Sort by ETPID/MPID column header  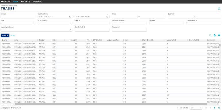97,40
